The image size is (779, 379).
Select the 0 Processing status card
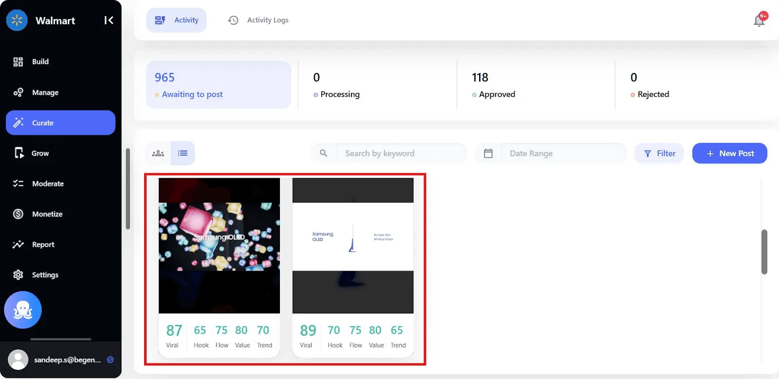point(377,85)
